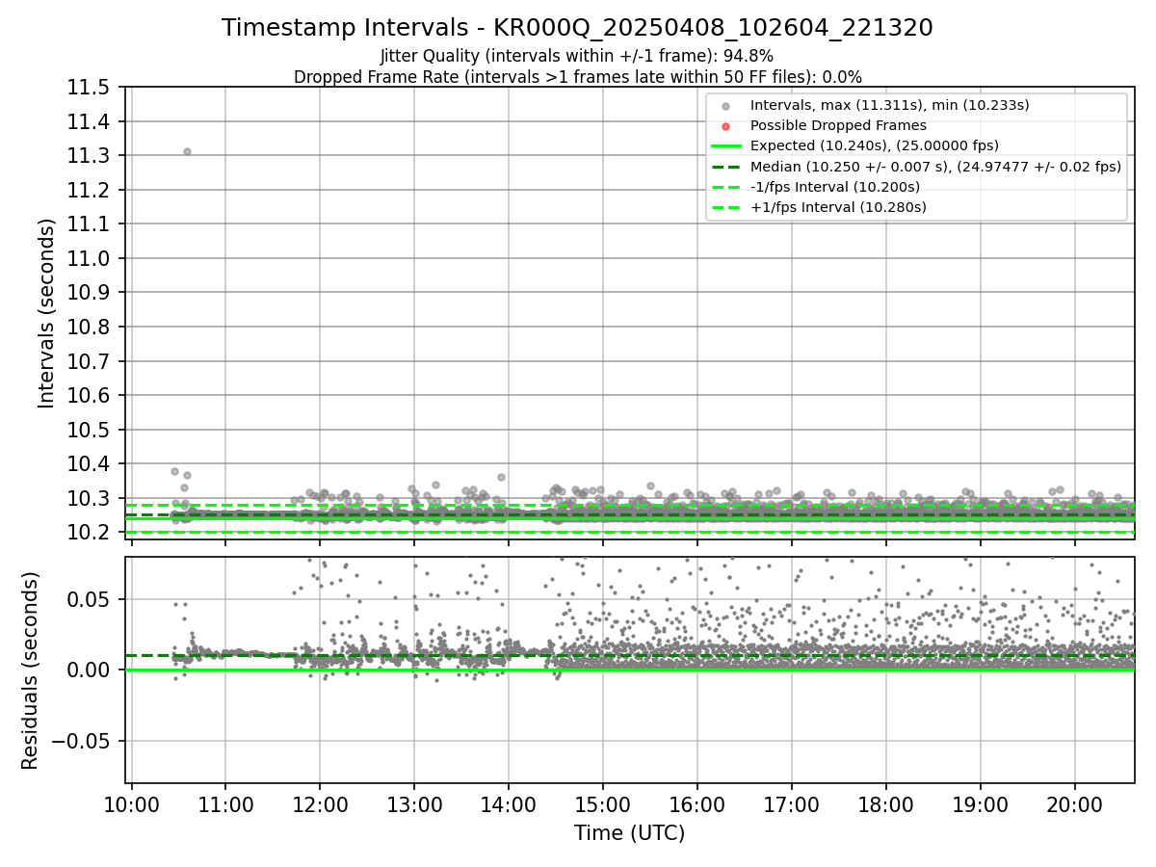Click the time tick label "19:00"
The image size is (1156, 867).
pos(981,805)
